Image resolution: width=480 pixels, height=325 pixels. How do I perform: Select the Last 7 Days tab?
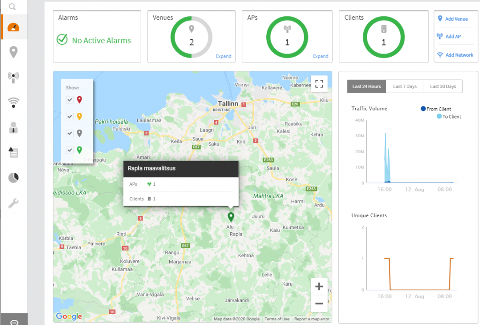pos(405,87)
